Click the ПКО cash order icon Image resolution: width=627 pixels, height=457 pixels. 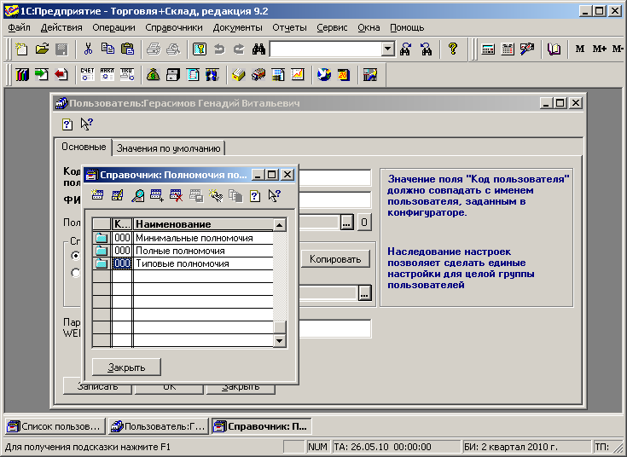point(127,74)
